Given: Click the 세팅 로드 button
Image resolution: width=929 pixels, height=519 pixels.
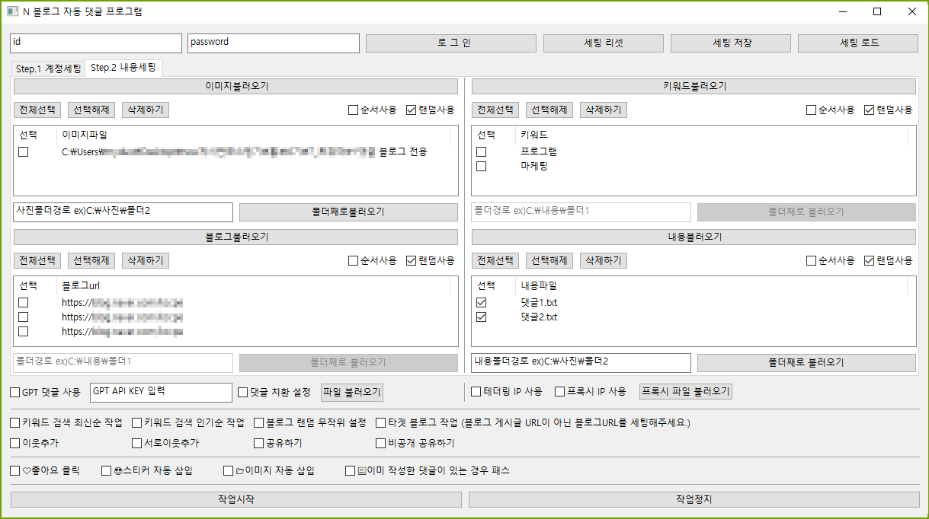Looking at the screenshot, I should 858,43.
